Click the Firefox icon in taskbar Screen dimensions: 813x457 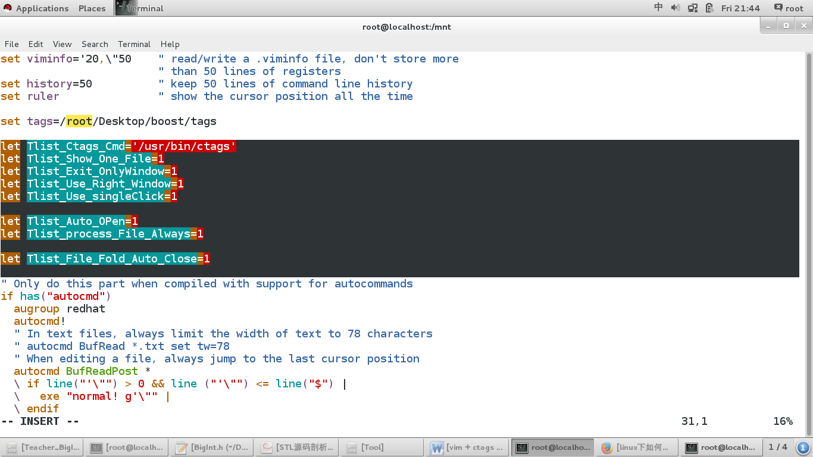point(607,447)
